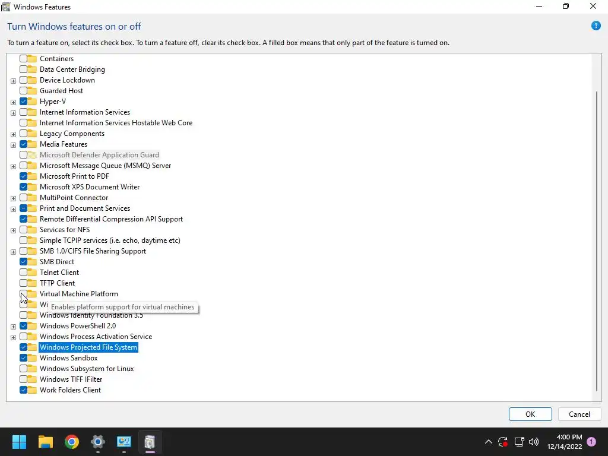Viewport: 608px width, 456px height.
Task: Uncheck Windows Projected File System checkbox
Action: coord(23,347)
